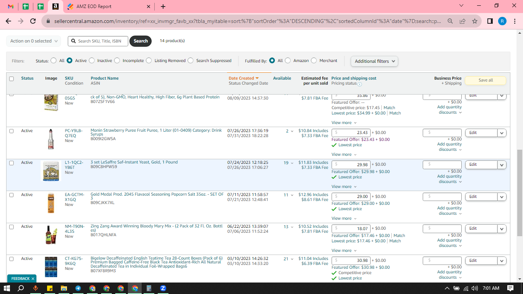Filter by Fulfilled By Amazon
Image resolution: width=523 pixels, height=294 pixels.
[x=288, y=60]
